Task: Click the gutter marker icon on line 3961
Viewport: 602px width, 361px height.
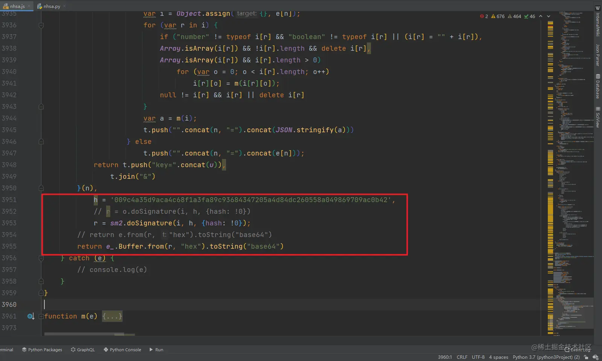Action: pyautogui.click(x=30, y=316)
